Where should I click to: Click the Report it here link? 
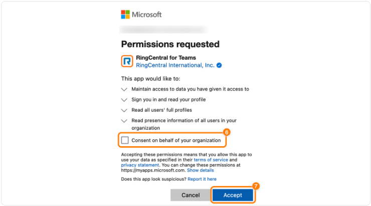202,179
